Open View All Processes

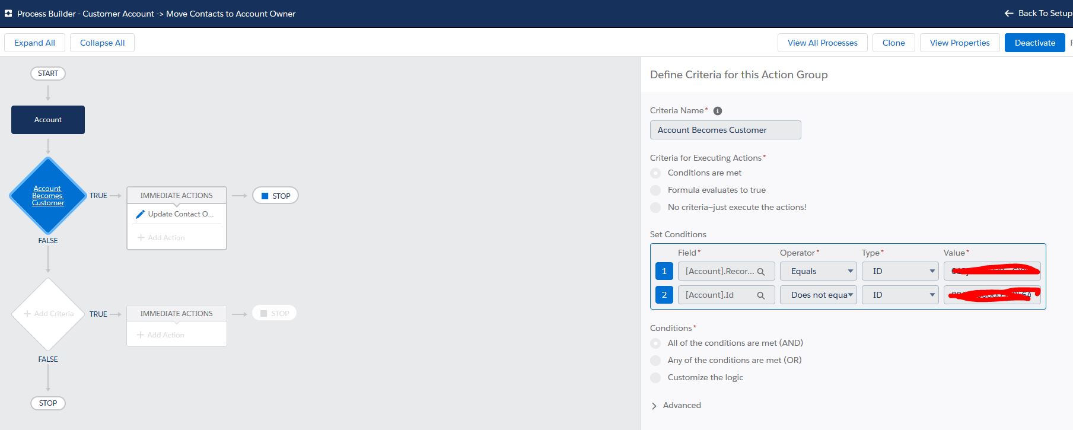click(823, 43)
